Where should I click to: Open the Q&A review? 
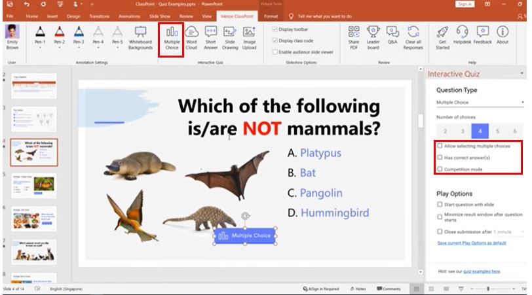(x=392, y=35)
